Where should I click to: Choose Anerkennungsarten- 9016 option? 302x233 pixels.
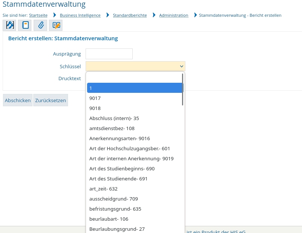click(x=135, y=138)
